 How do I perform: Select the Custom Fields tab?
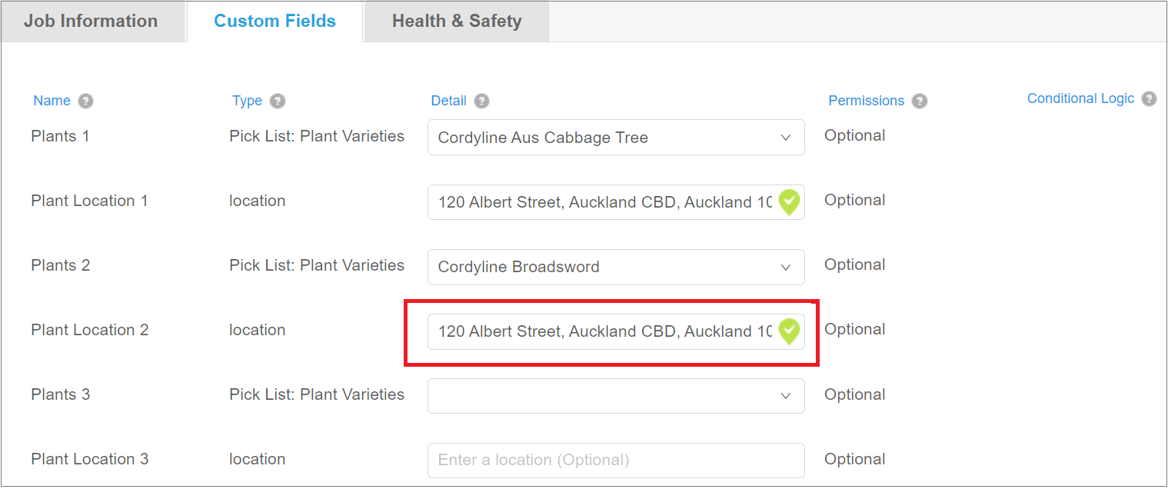click(x=275, y=21)
